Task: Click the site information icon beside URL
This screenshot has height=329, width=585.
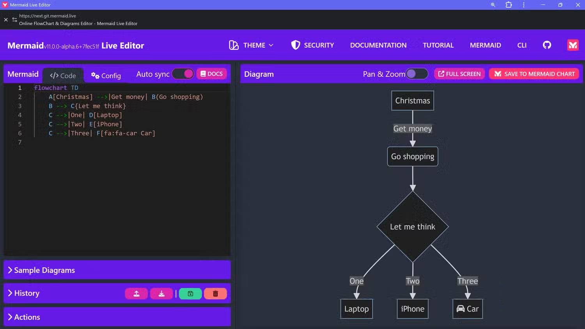Action: click(14, 19)
